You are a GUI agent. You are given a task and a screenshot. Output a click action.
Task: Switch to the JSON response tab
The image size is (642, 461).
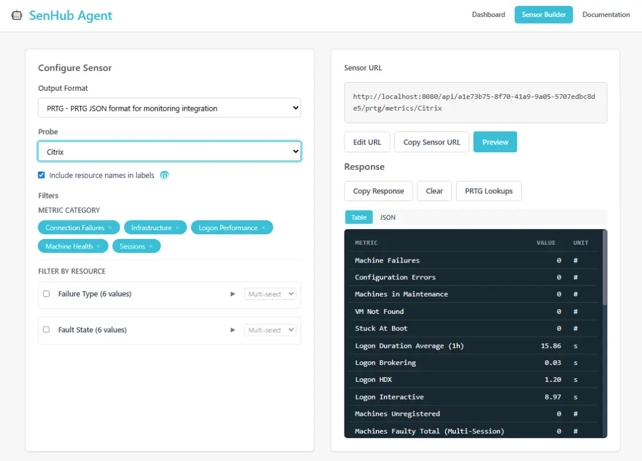[x=387, y=217]
